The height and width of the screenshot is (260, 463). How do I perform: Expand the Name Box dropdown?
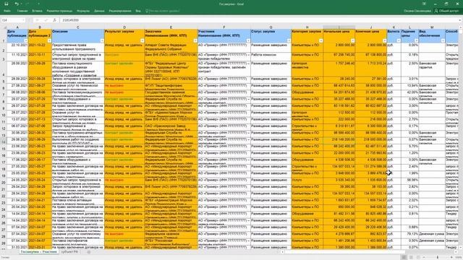[23, 20]
